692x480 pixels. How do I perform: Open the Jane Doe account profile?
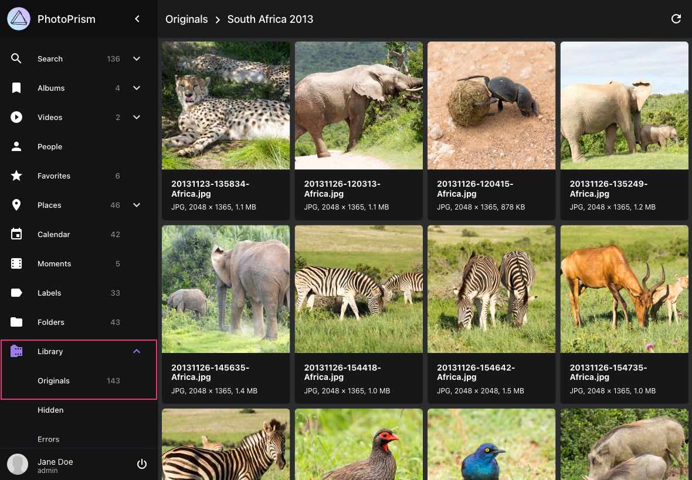[x=55, y=464]
